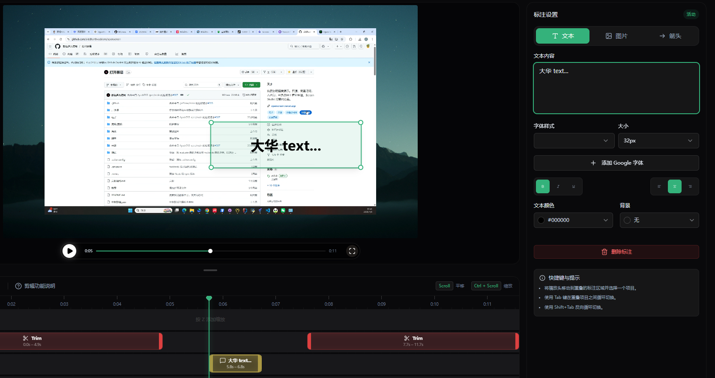
Task: Enter fullscreen preview mode
Action: 352,251
